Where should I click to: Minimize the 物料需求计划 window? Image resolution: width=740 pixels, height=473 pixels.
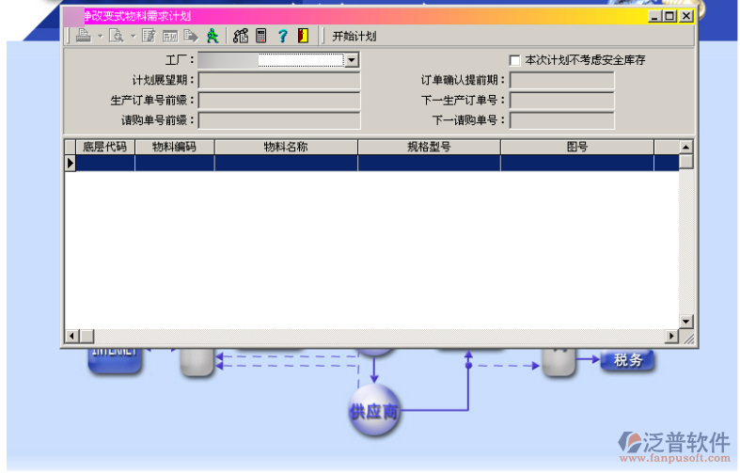[654, 16]
